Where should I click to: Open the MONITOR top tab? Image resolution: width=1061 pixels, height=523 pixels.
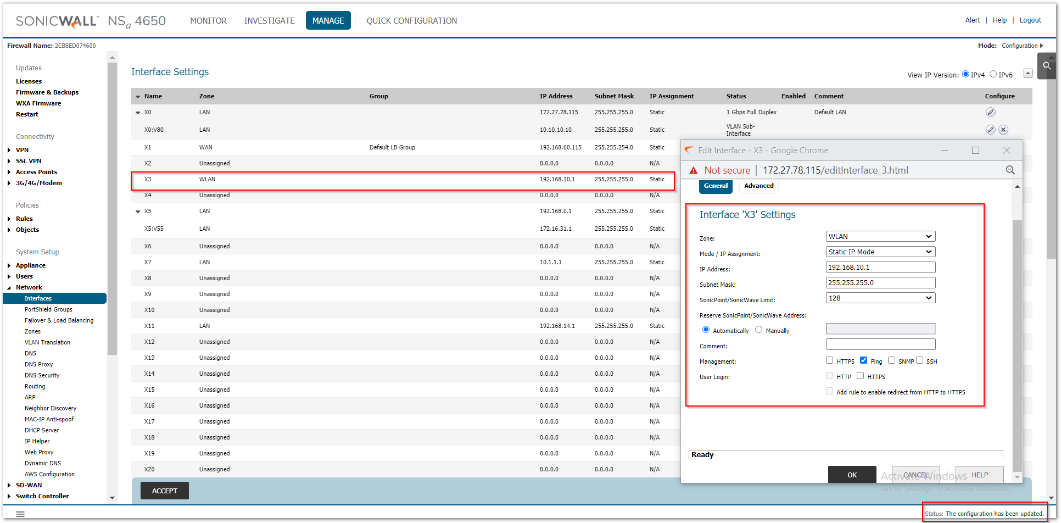coord(208,21)
